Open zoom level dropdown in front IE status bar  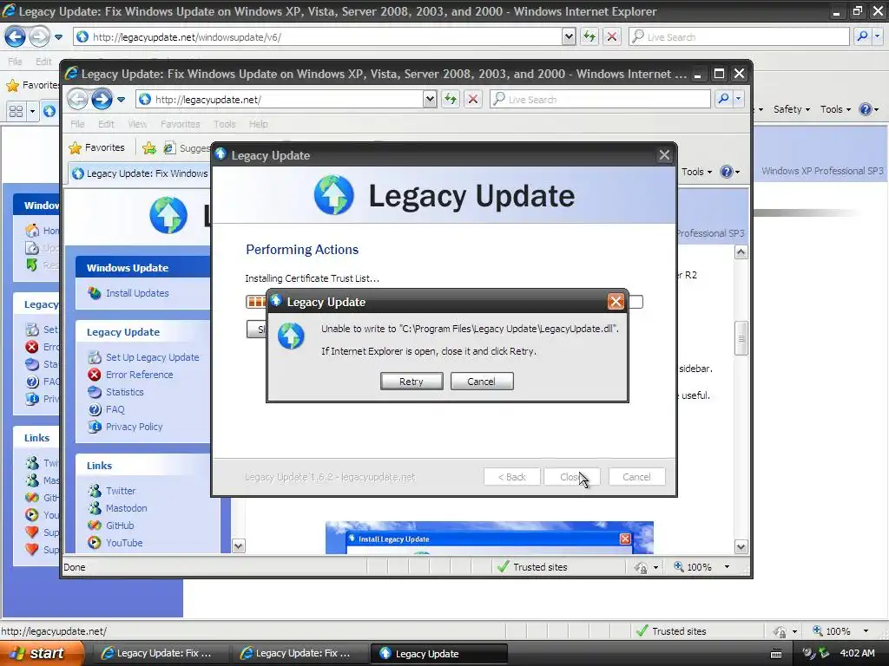point(727,567)
